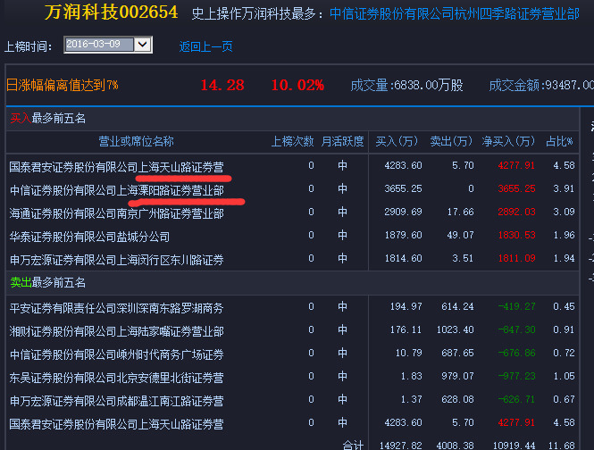594x450 pixels.
Task: Click the 返回上一页 link
Action: 205,46
